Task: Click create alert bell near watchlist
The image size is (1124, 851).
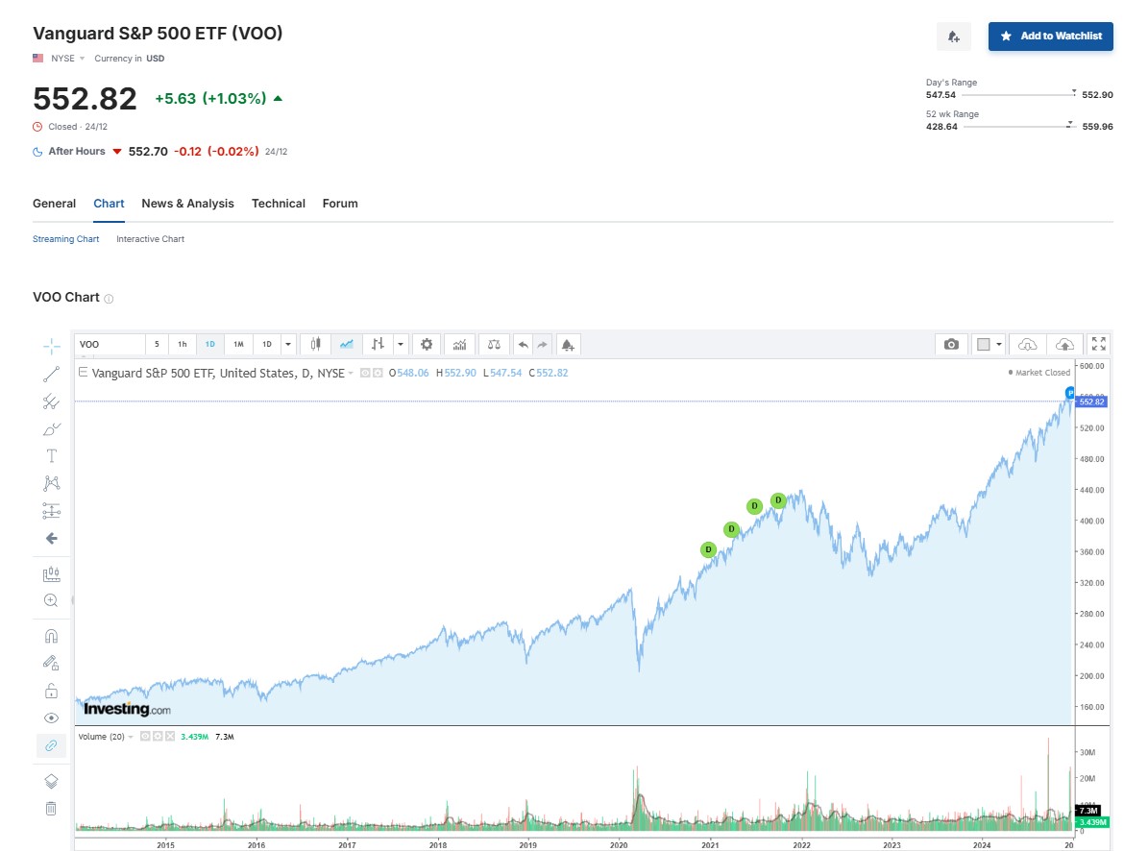Action: click(953, 36)
